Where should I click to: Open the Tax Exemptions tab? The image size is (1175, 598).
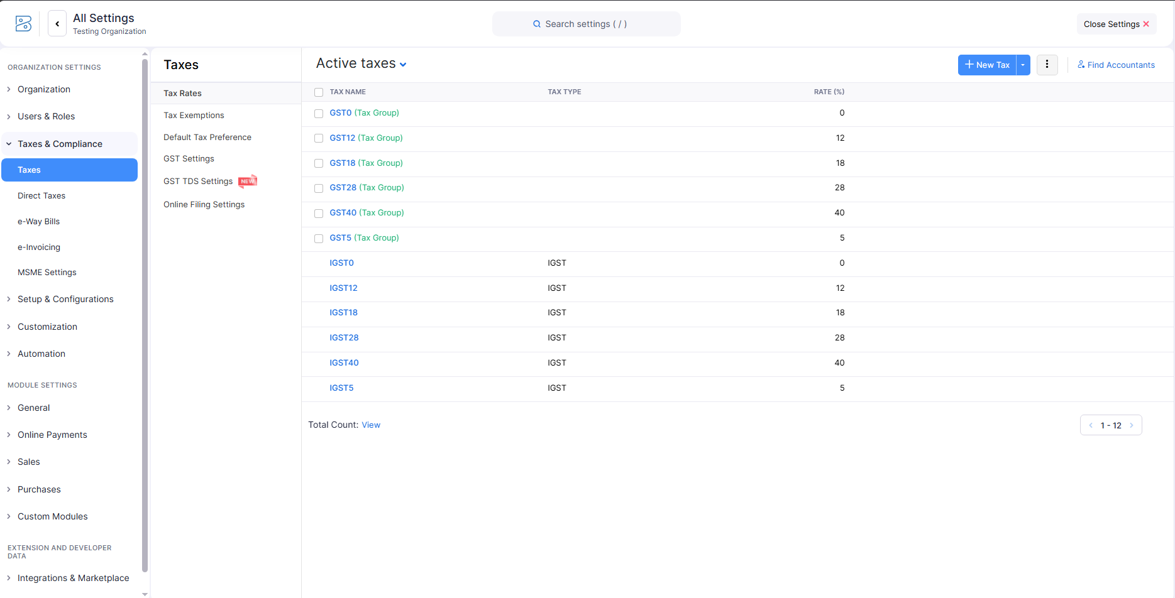[x=194, y=116]
